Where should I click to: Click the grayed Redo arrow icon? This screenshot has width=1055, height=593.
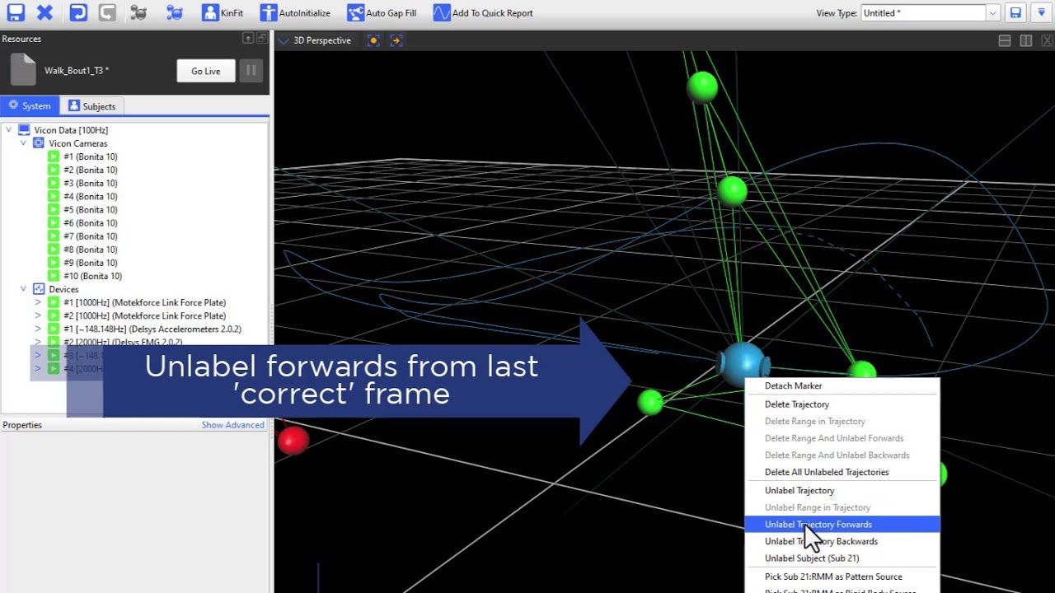[x=107, y=12]
